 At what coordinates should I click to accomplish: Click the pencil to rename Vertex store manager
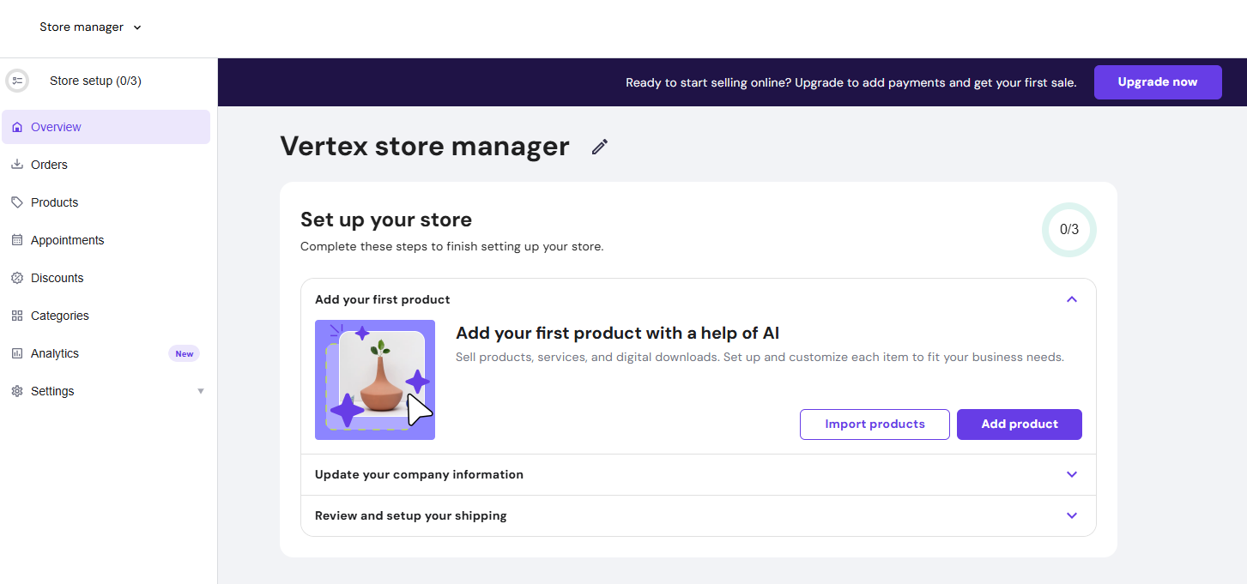[x=599, y=147]
